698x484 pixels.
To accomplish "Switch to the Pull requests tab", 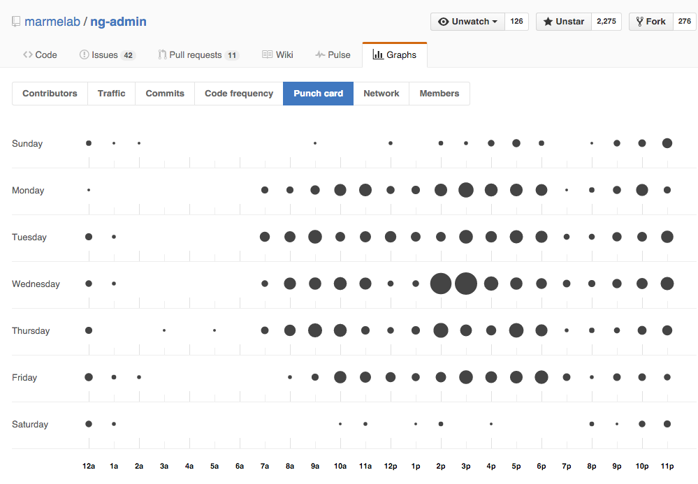I will point(198,54).
